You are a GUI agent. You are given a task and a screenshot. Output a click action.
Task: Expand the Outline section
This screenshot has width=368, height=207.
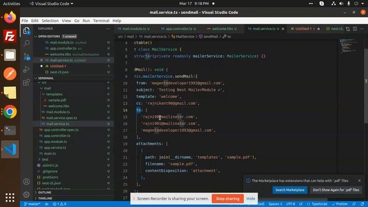[x=45, y=193]
